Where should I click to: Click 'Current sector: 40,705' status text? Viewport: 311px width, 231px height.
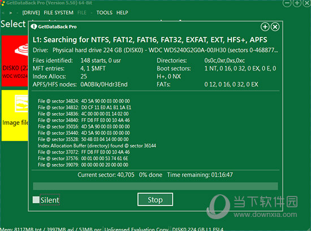click(x=106, y=175)
